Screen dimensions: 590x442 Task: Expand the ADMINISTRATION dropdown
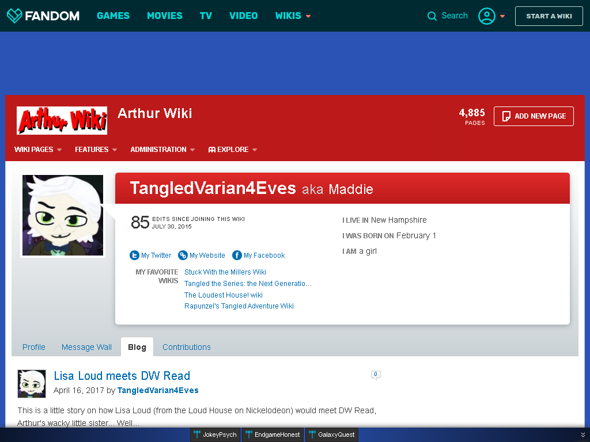coord(162,150)
